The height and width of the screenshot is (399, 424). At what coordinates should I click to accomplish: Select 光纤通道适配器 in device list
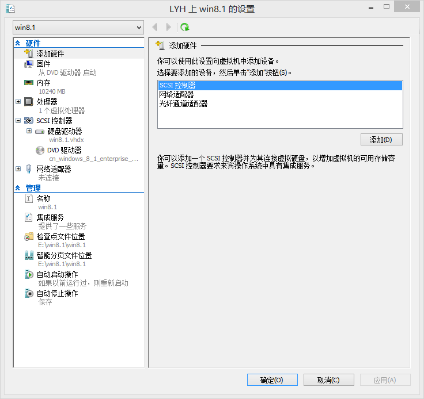click(x=280, y=103)
